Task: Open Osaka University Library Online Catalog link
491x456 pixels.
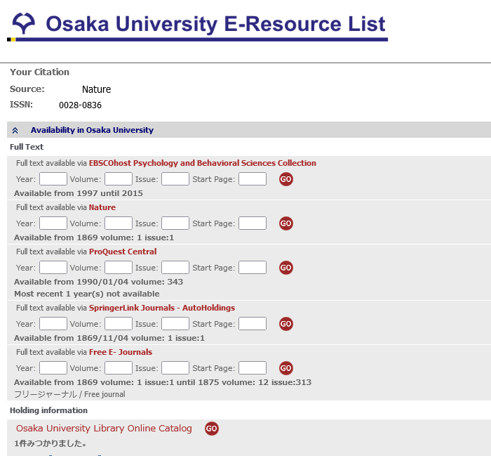Action: click(x=104, y=429)
